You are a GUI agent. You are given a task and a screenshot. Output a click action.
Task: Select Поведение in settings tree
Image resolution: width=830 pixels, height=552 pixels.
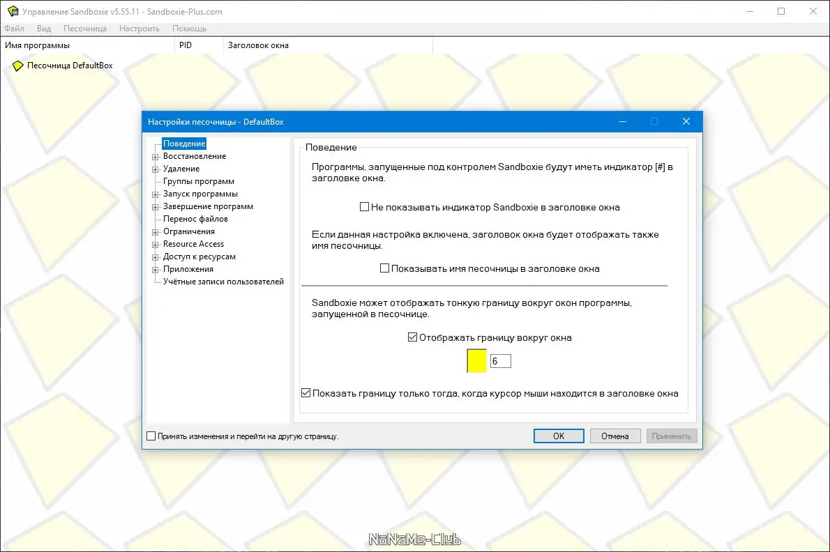point(184,144)
